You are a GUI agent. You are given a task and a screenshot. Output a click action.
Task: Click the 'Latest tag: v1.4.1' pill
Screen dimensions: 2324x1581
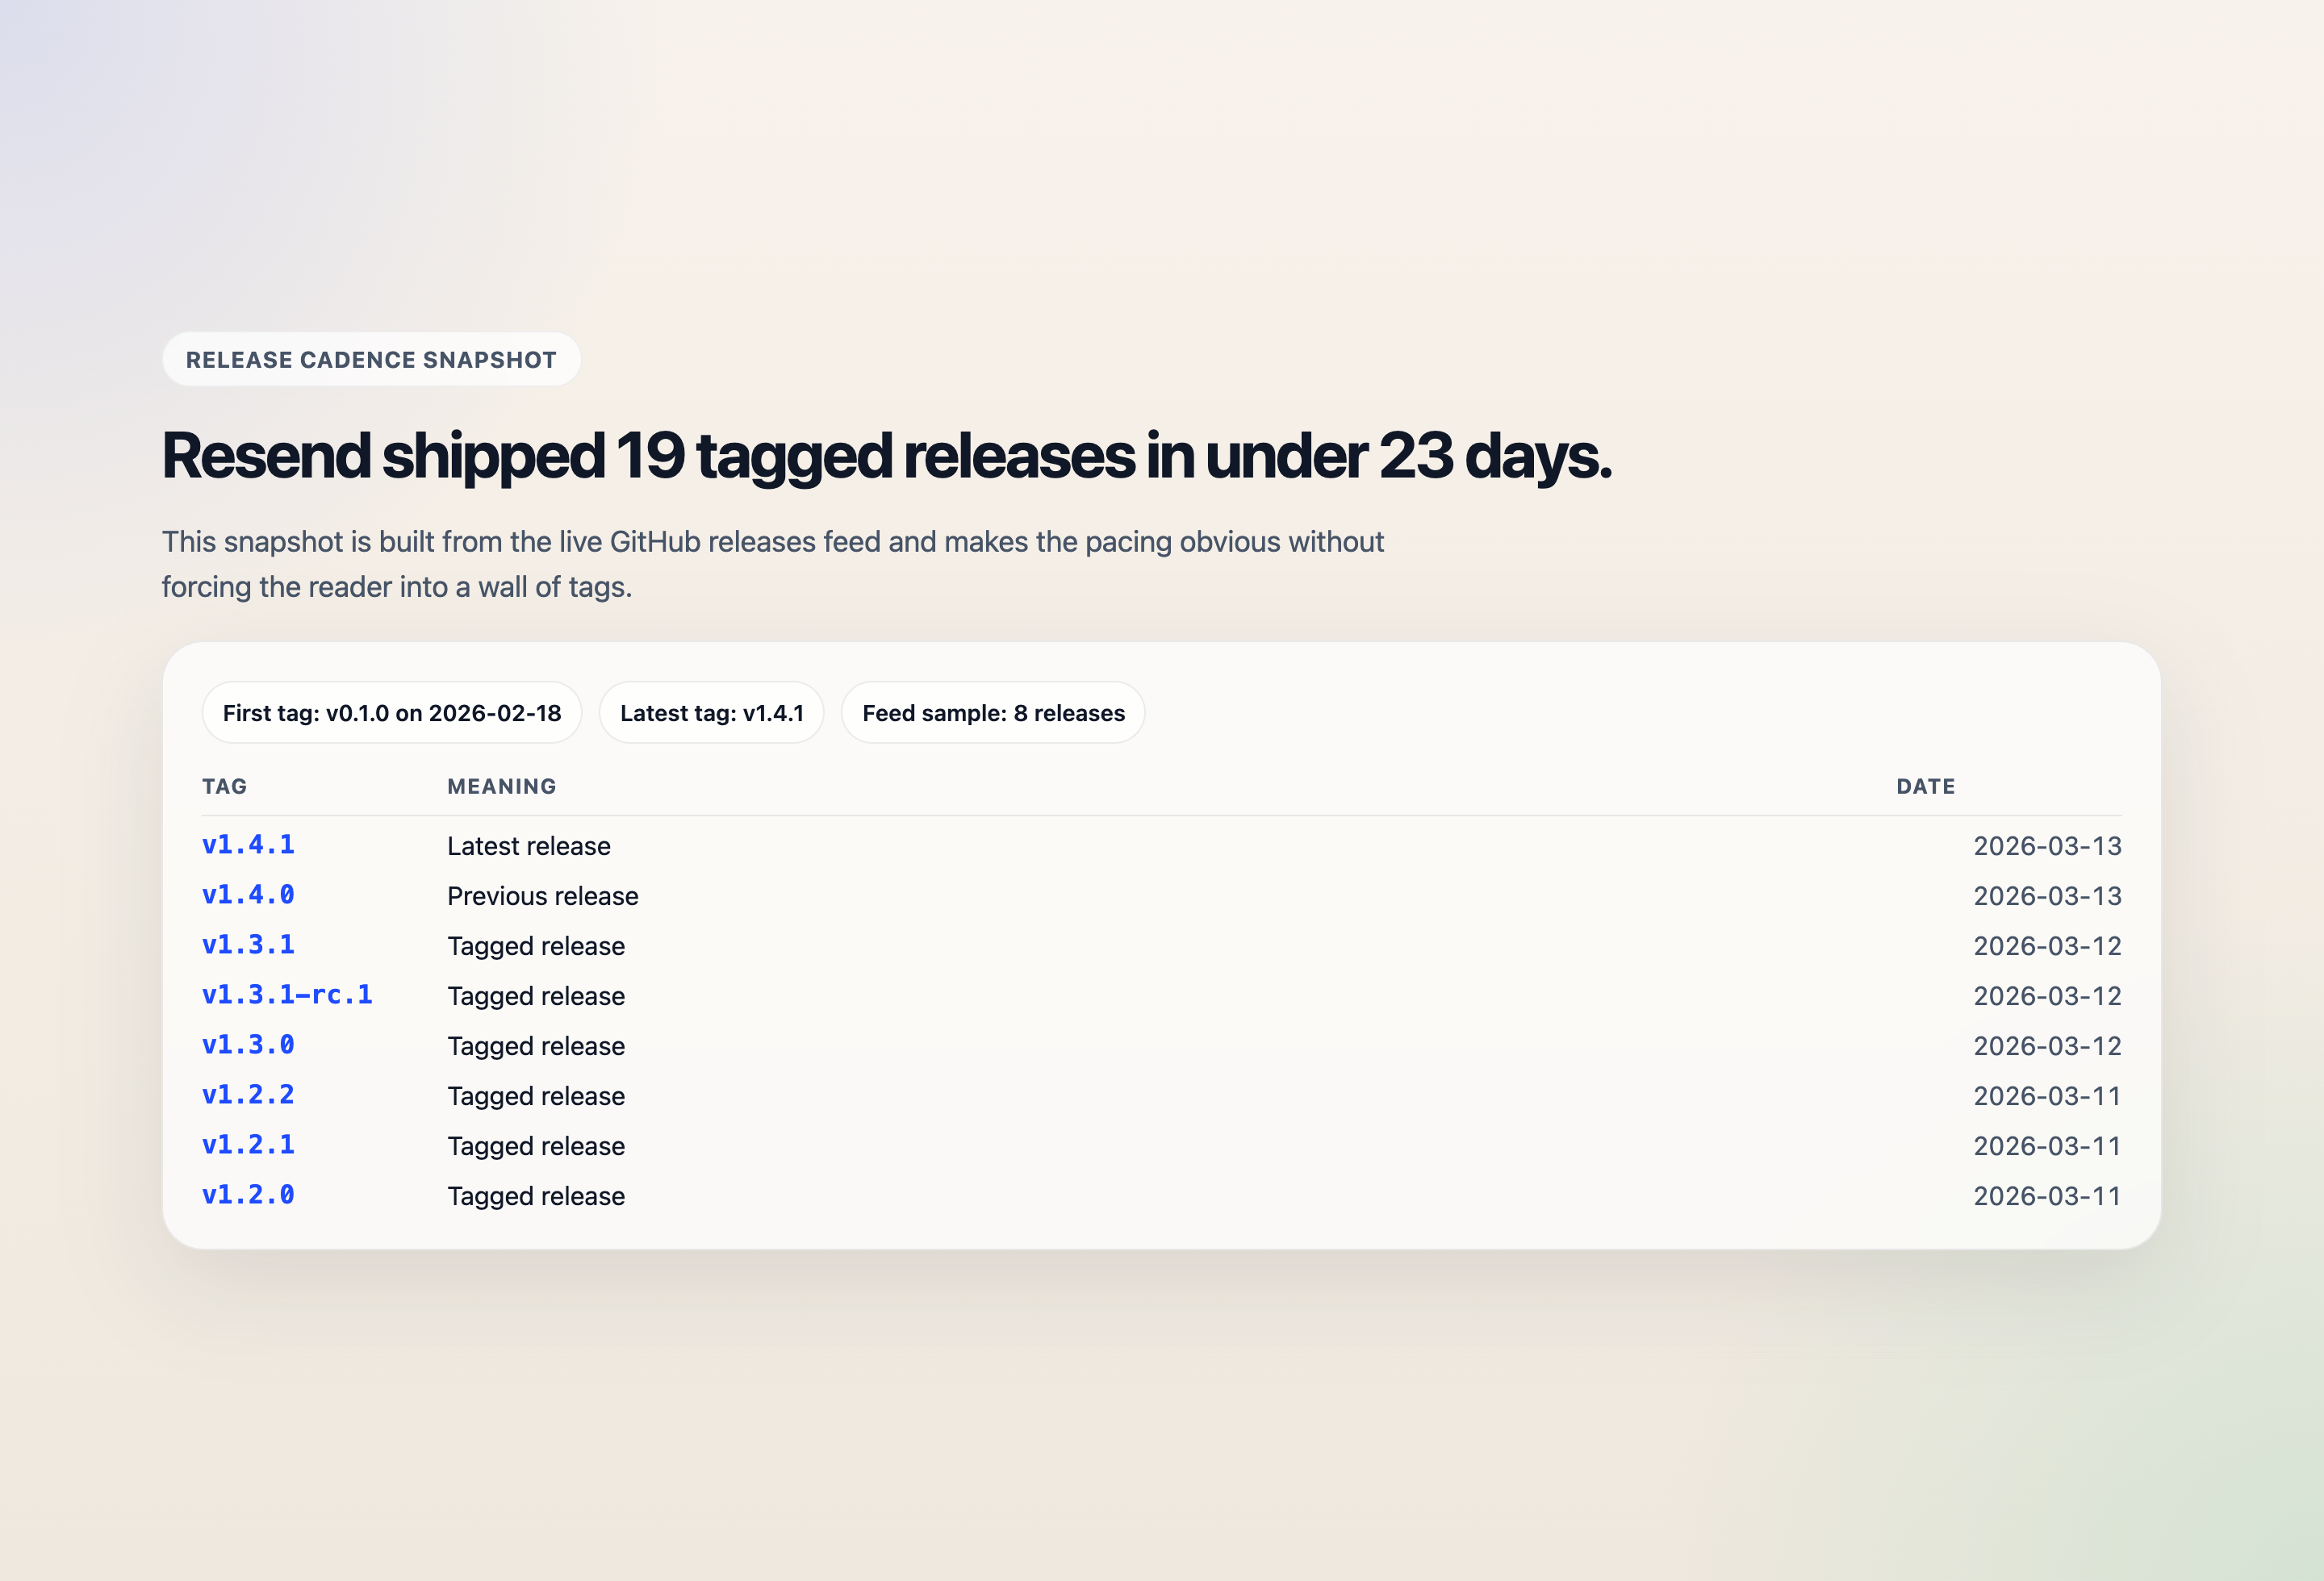(x=711, y=712)
